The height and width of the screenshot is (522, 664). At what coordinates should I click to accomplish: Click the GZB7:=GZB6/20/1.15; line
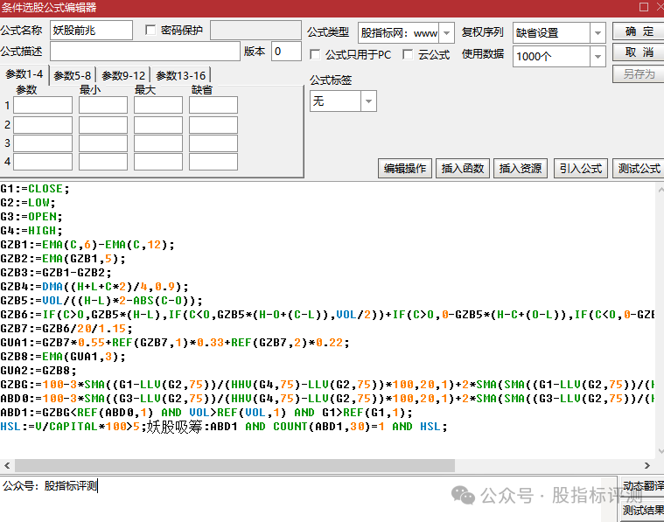(x=66, y=328)
